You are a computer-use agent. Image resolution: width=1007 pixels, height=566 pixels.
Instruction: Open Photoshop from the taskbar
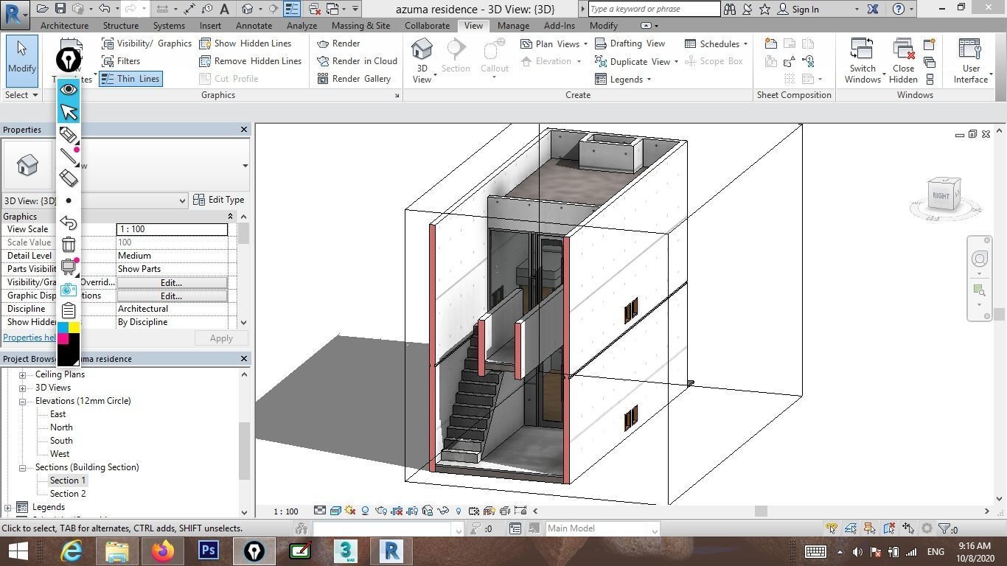click(209, 551)
